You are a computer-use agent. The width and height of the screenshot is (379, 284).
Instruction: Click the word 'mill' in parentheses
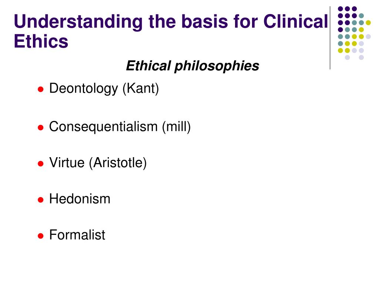[x=177, y=126]
